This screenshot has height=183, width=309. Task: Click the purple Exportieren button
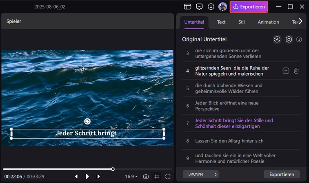point(249,7)
